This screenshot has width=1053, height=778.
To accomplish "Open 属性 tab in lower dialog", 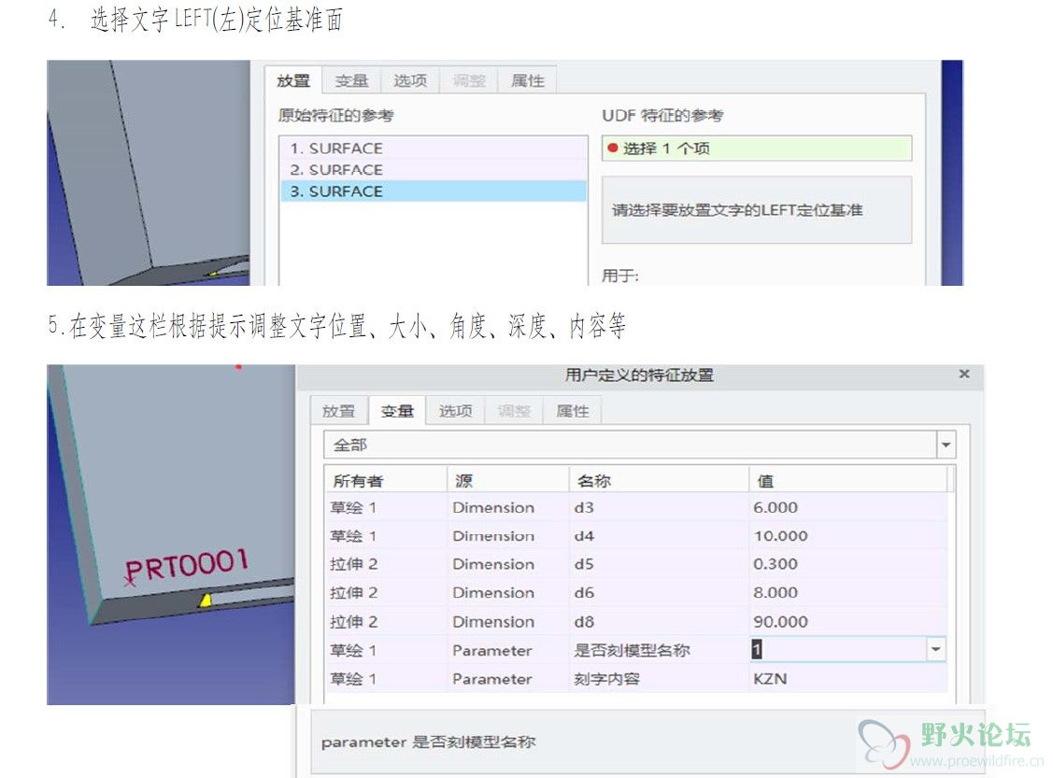I will point(572,411).
